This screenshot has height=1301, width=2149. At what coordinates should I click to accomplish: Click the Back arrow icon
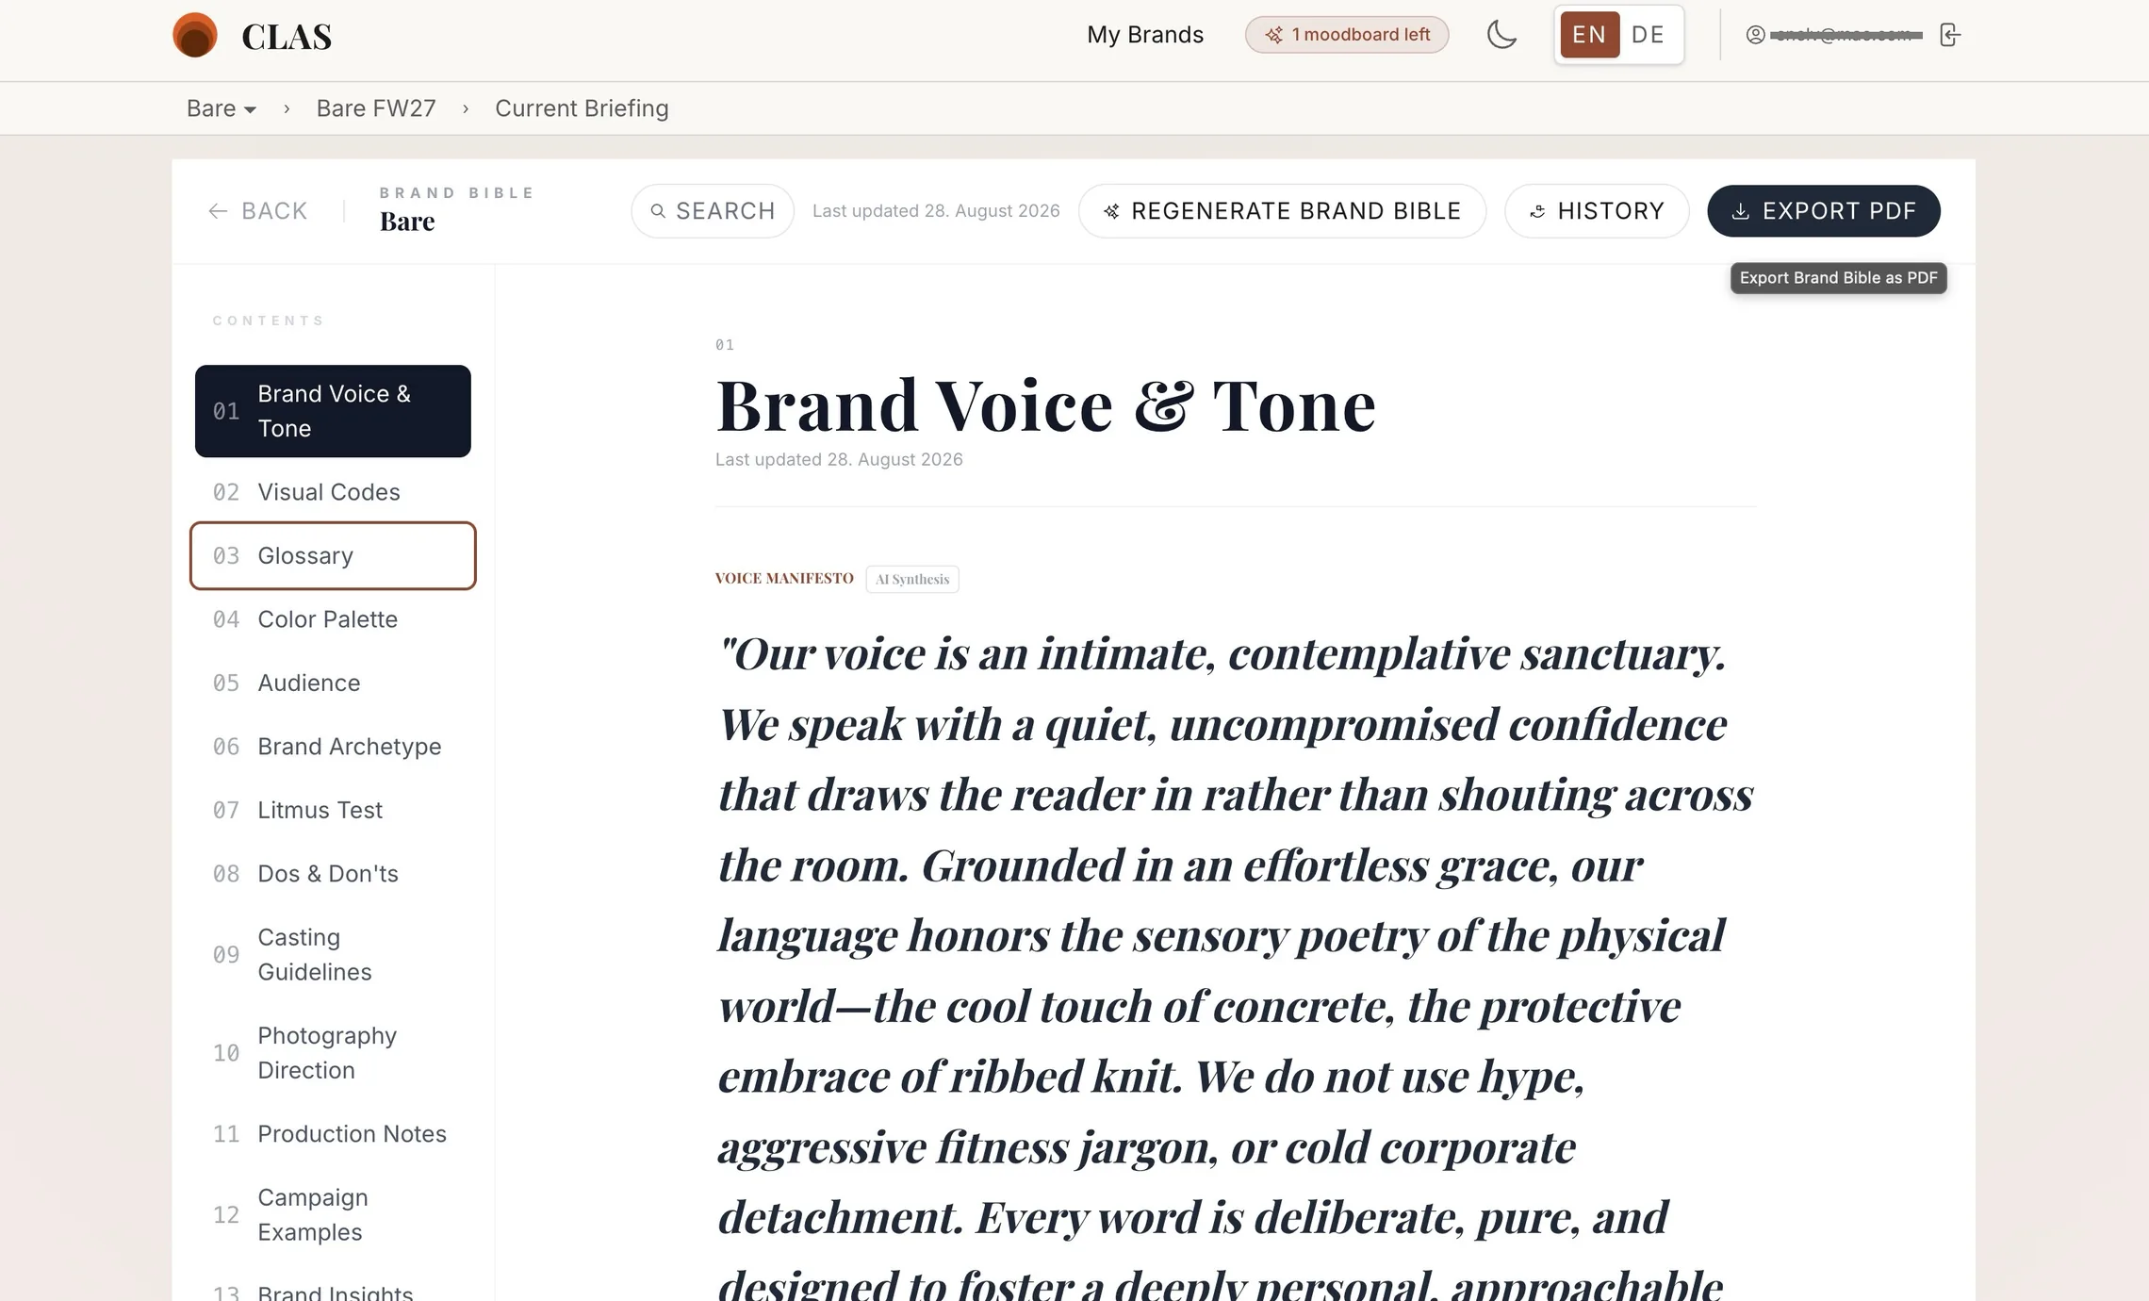click(218, 211)
